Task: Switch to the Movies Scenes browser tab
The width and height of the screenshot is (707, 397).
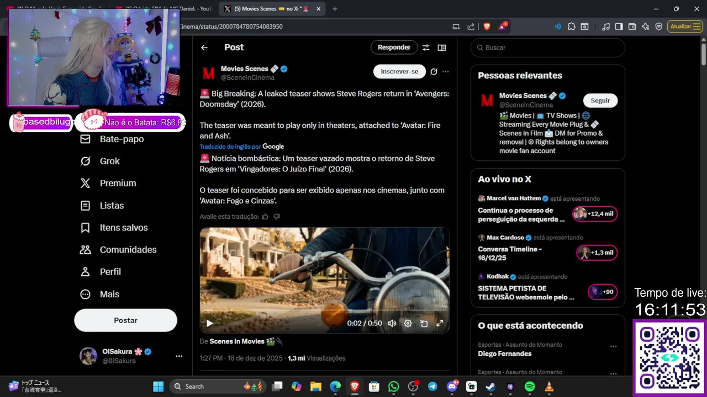Action: point(271,9)
